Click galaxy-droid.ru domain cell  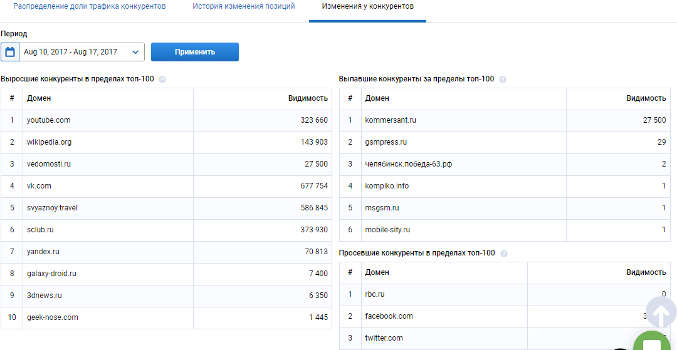(108, 274)
